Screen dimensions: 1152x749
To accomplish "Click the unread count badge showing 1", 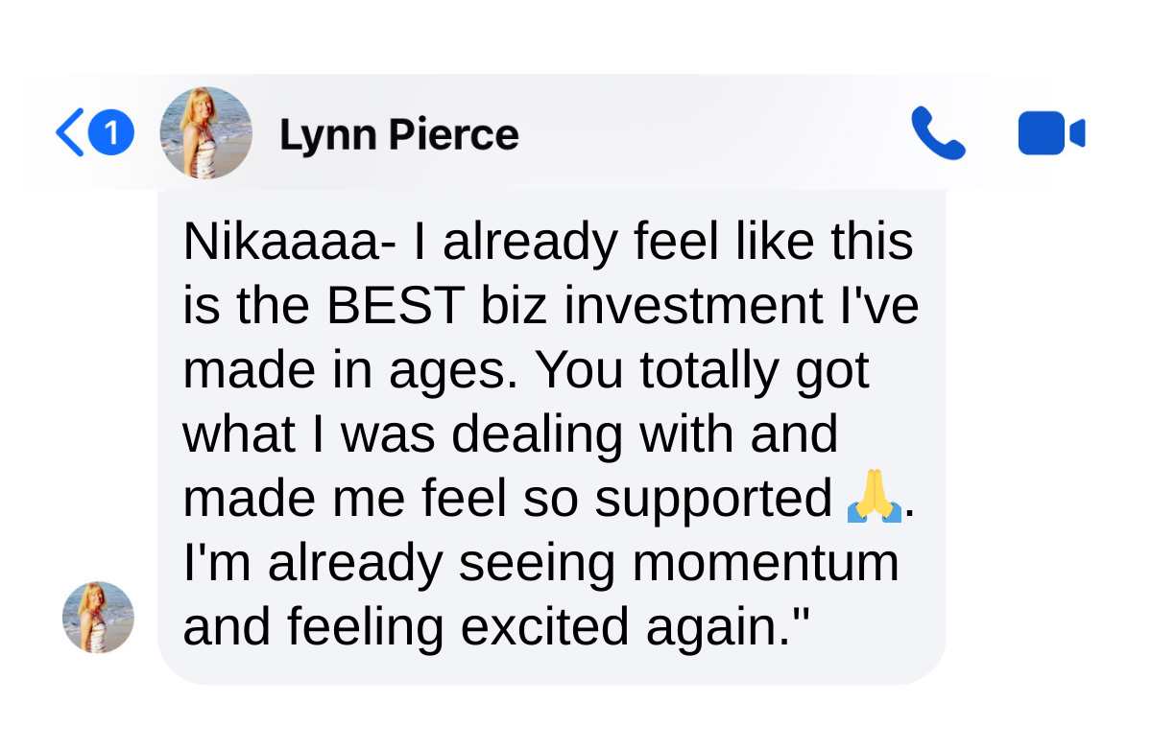I will tap(112, 133).
